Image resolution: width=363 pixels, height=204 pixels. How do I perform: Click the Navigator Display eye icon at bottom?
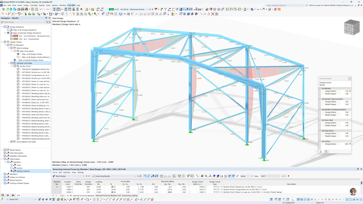coord(8,195)
